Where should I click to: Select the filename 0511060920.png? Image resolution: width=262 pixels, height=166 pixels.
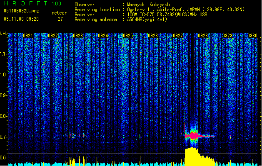click(21, 11)
